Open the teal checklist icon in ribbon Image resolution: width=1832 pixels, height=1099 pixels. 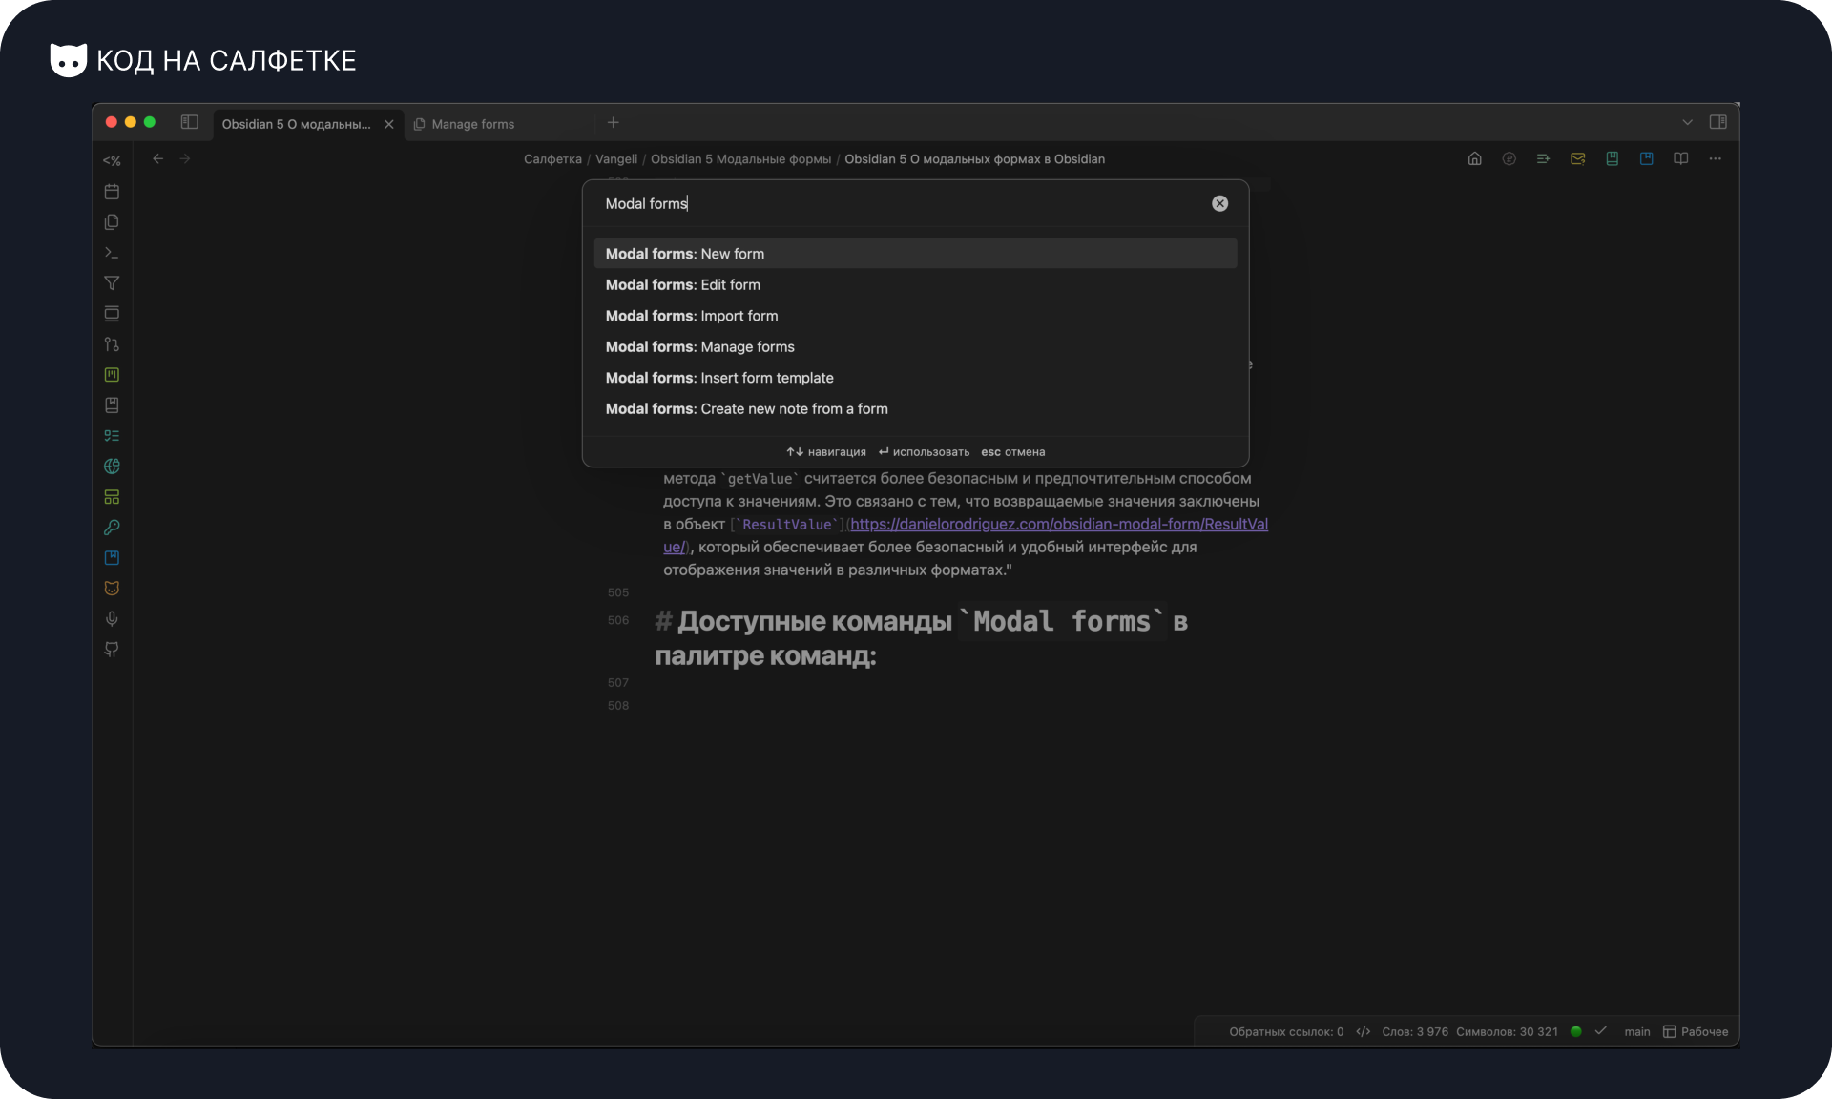point(112,436)
